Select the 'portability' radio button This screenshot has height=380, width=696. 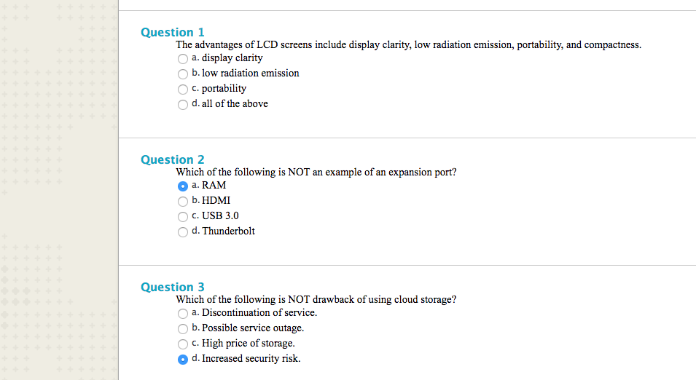[182, 89]
